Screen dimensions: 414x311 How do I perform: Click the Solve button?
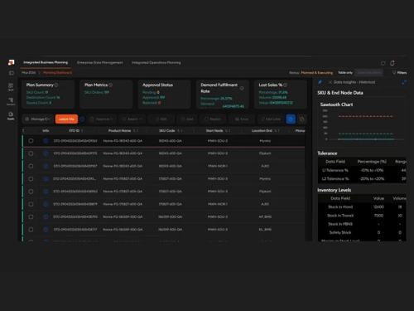tap(242, 119)
